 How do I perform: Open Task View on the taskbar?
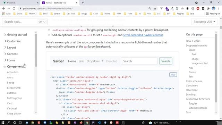[x=20, y=123]
